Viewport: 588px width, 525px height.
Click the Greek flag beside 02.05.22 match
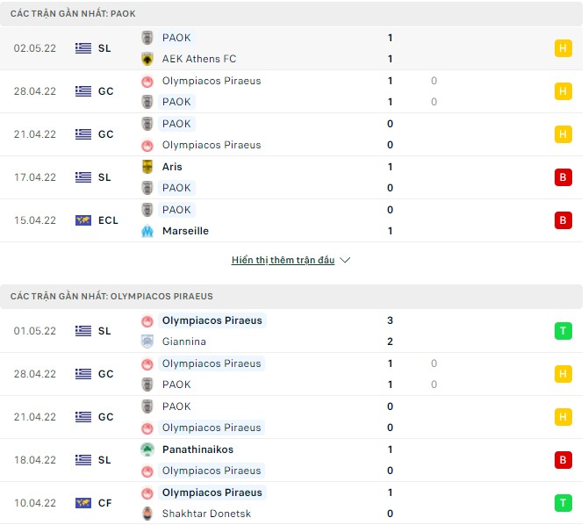[83, 48]
